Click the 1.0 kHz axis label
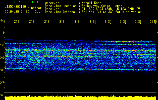Viewport: 158px width, 100px height. 2,45
